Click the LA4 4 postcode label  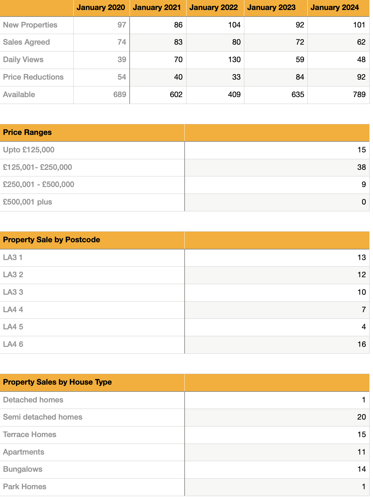(13, 310)
